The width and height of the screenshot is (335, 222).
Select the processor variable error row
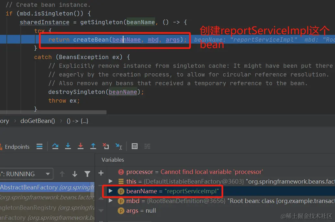tap(221, 172)
